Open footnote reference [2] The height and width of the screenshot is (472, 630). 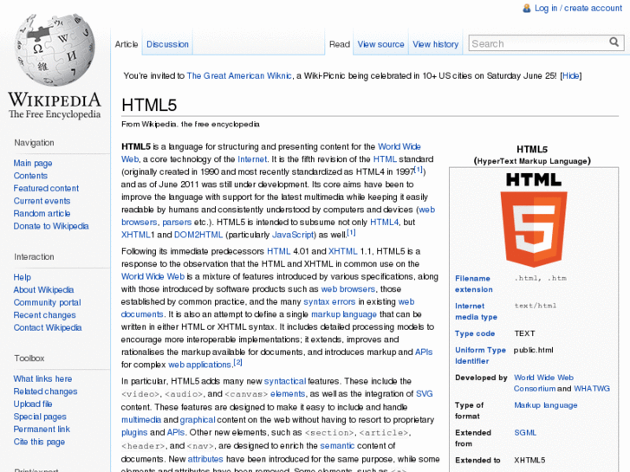tap(237, 362)
